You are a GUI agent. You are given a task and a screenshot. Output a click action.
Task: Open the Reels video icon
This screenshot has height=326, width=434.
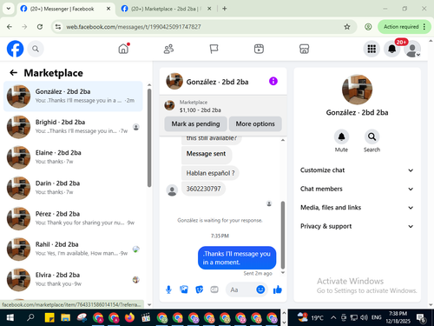(259, 49)
